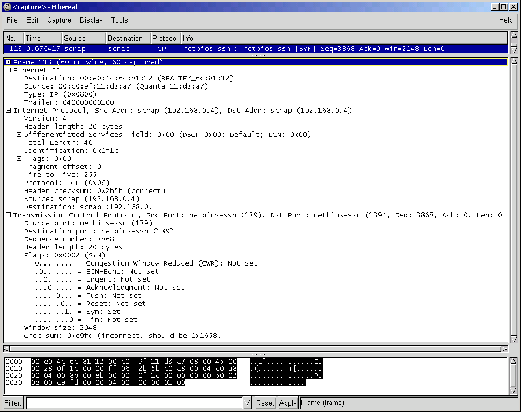Viewport: 521px width, 412px height.
Task: Sort packets by the Protocol column header
Action: tap(165, 38)
